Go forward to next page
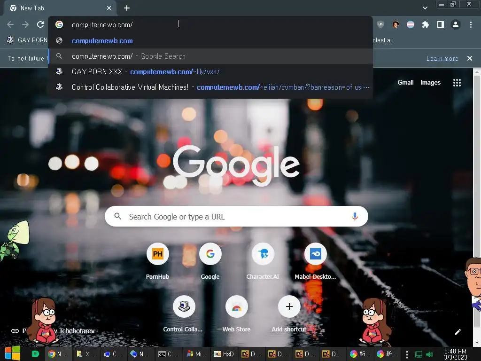Viewport: 481px width, 361px height. coord(25,24)
